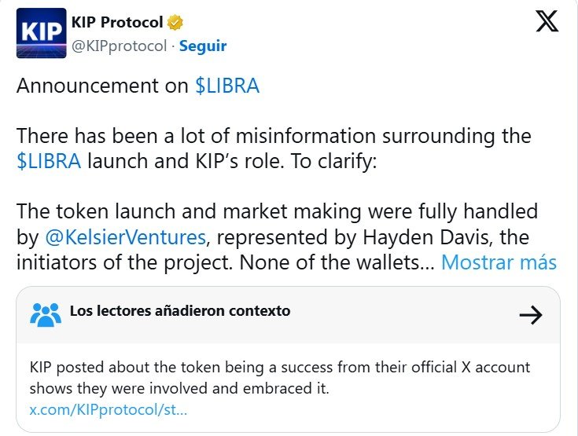Open $LIBRA cashtag in Announcement line

(x=227, y=86)
